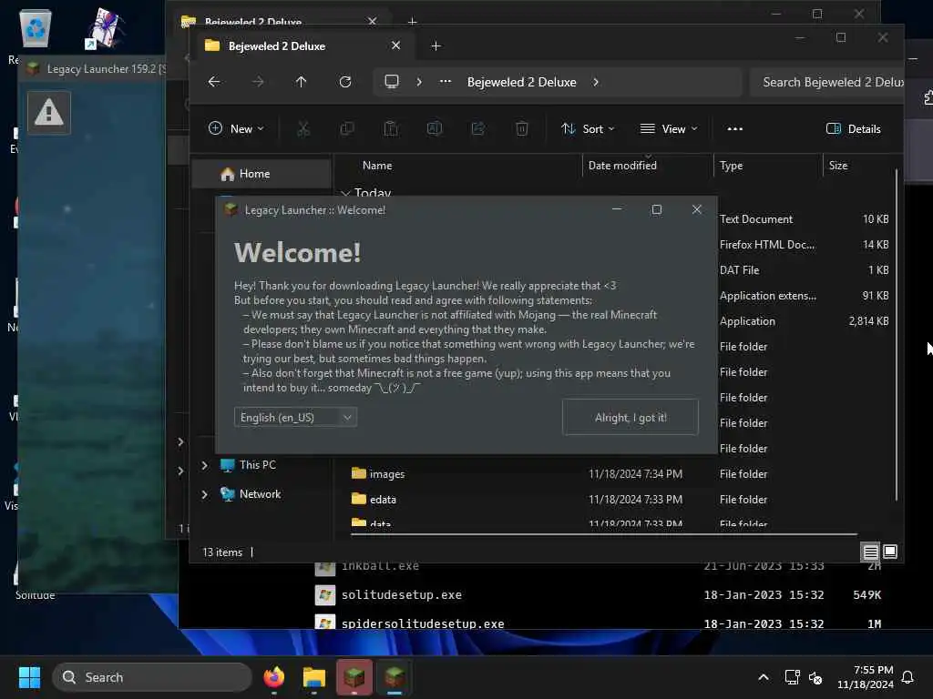Click the network status tray icon
The height and width of the screenshot is (699, 933).
tap(793, 677)
